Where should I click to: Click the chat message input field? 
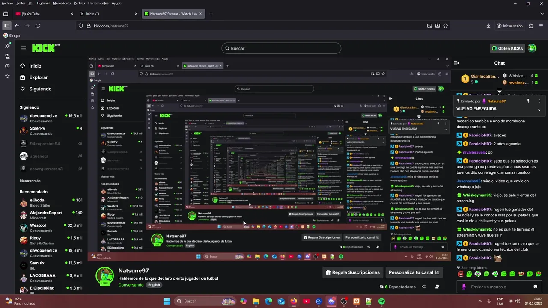click(498, 287)
